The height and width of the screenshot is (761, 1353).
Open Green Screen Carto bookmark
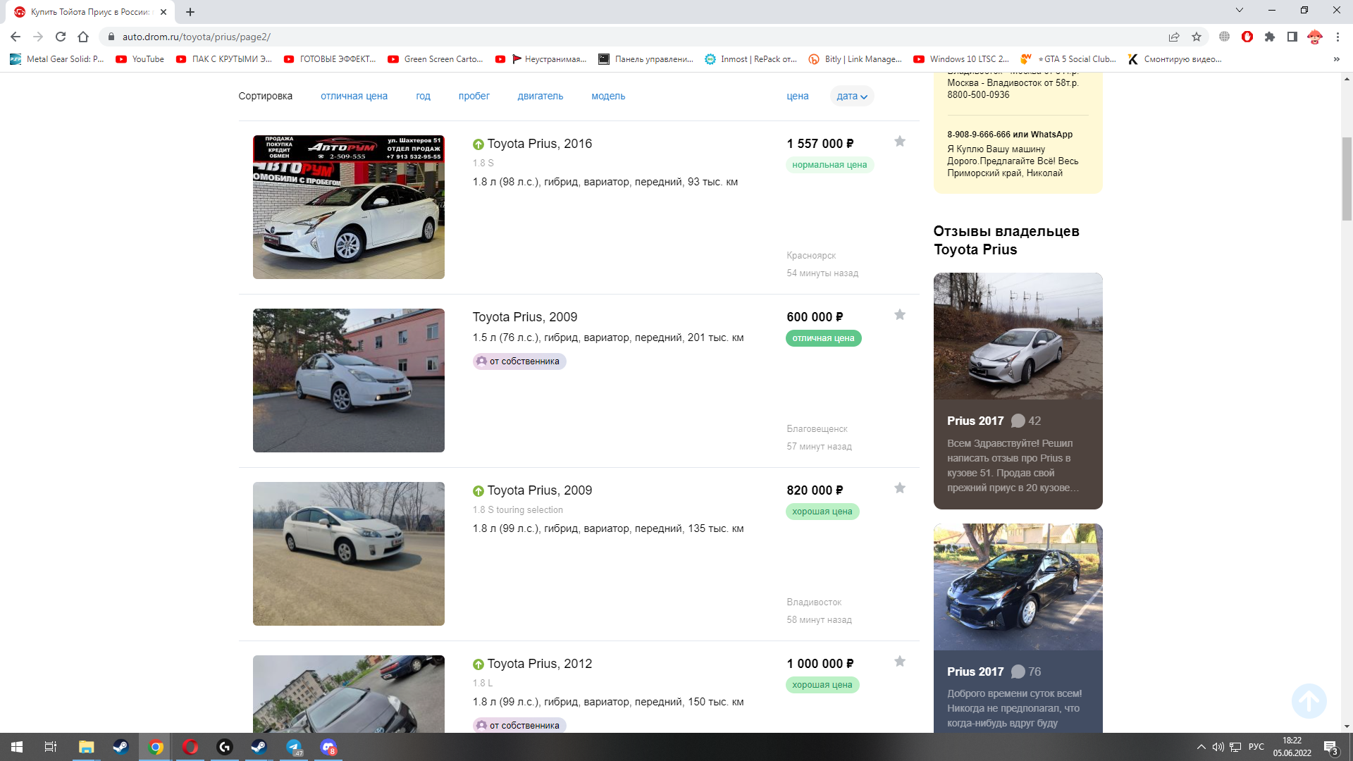pyautogui.click(x=435, y=59)
